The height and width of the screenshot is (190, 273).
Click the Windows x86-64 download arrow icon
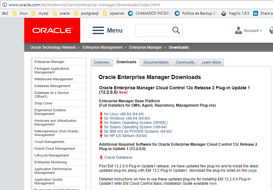(x=101, y=118)
